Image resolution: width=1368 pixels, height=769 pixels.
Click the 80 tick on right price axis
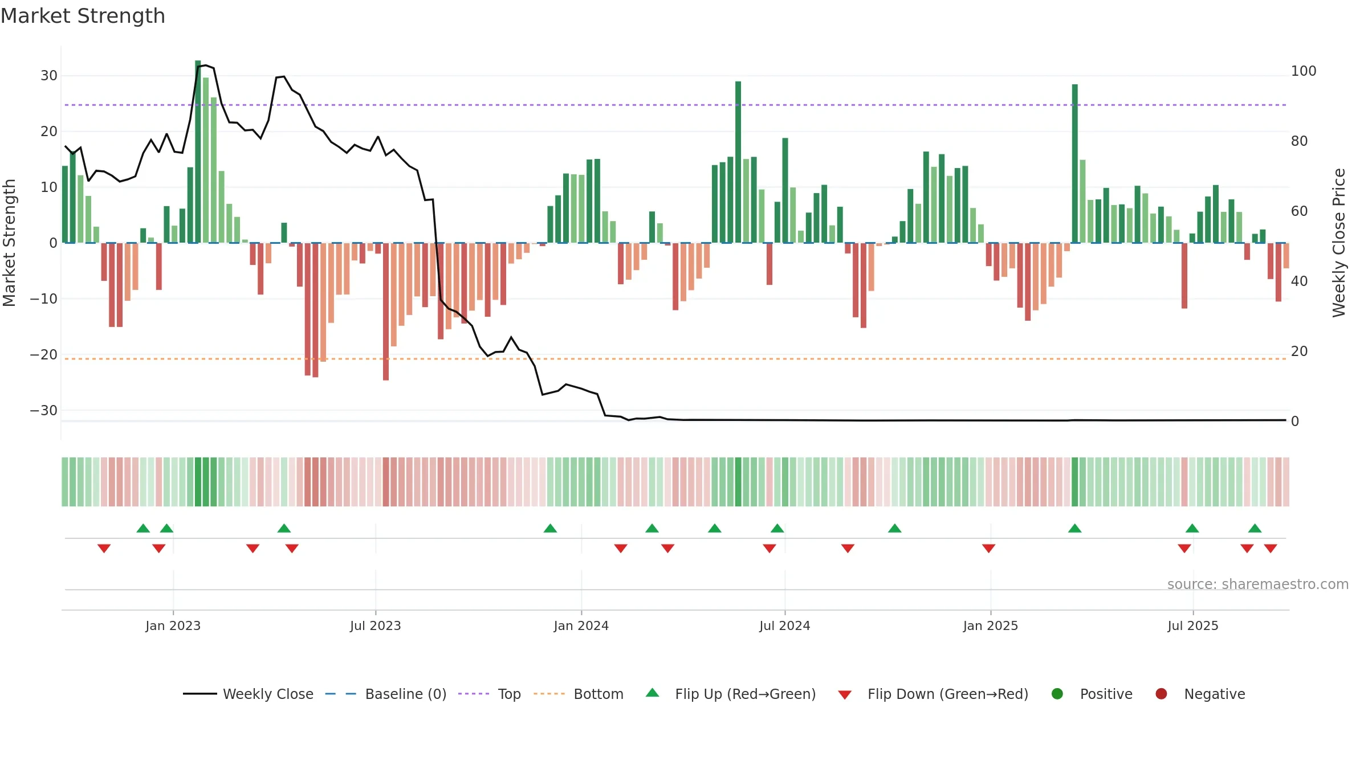pos(1300,141)
